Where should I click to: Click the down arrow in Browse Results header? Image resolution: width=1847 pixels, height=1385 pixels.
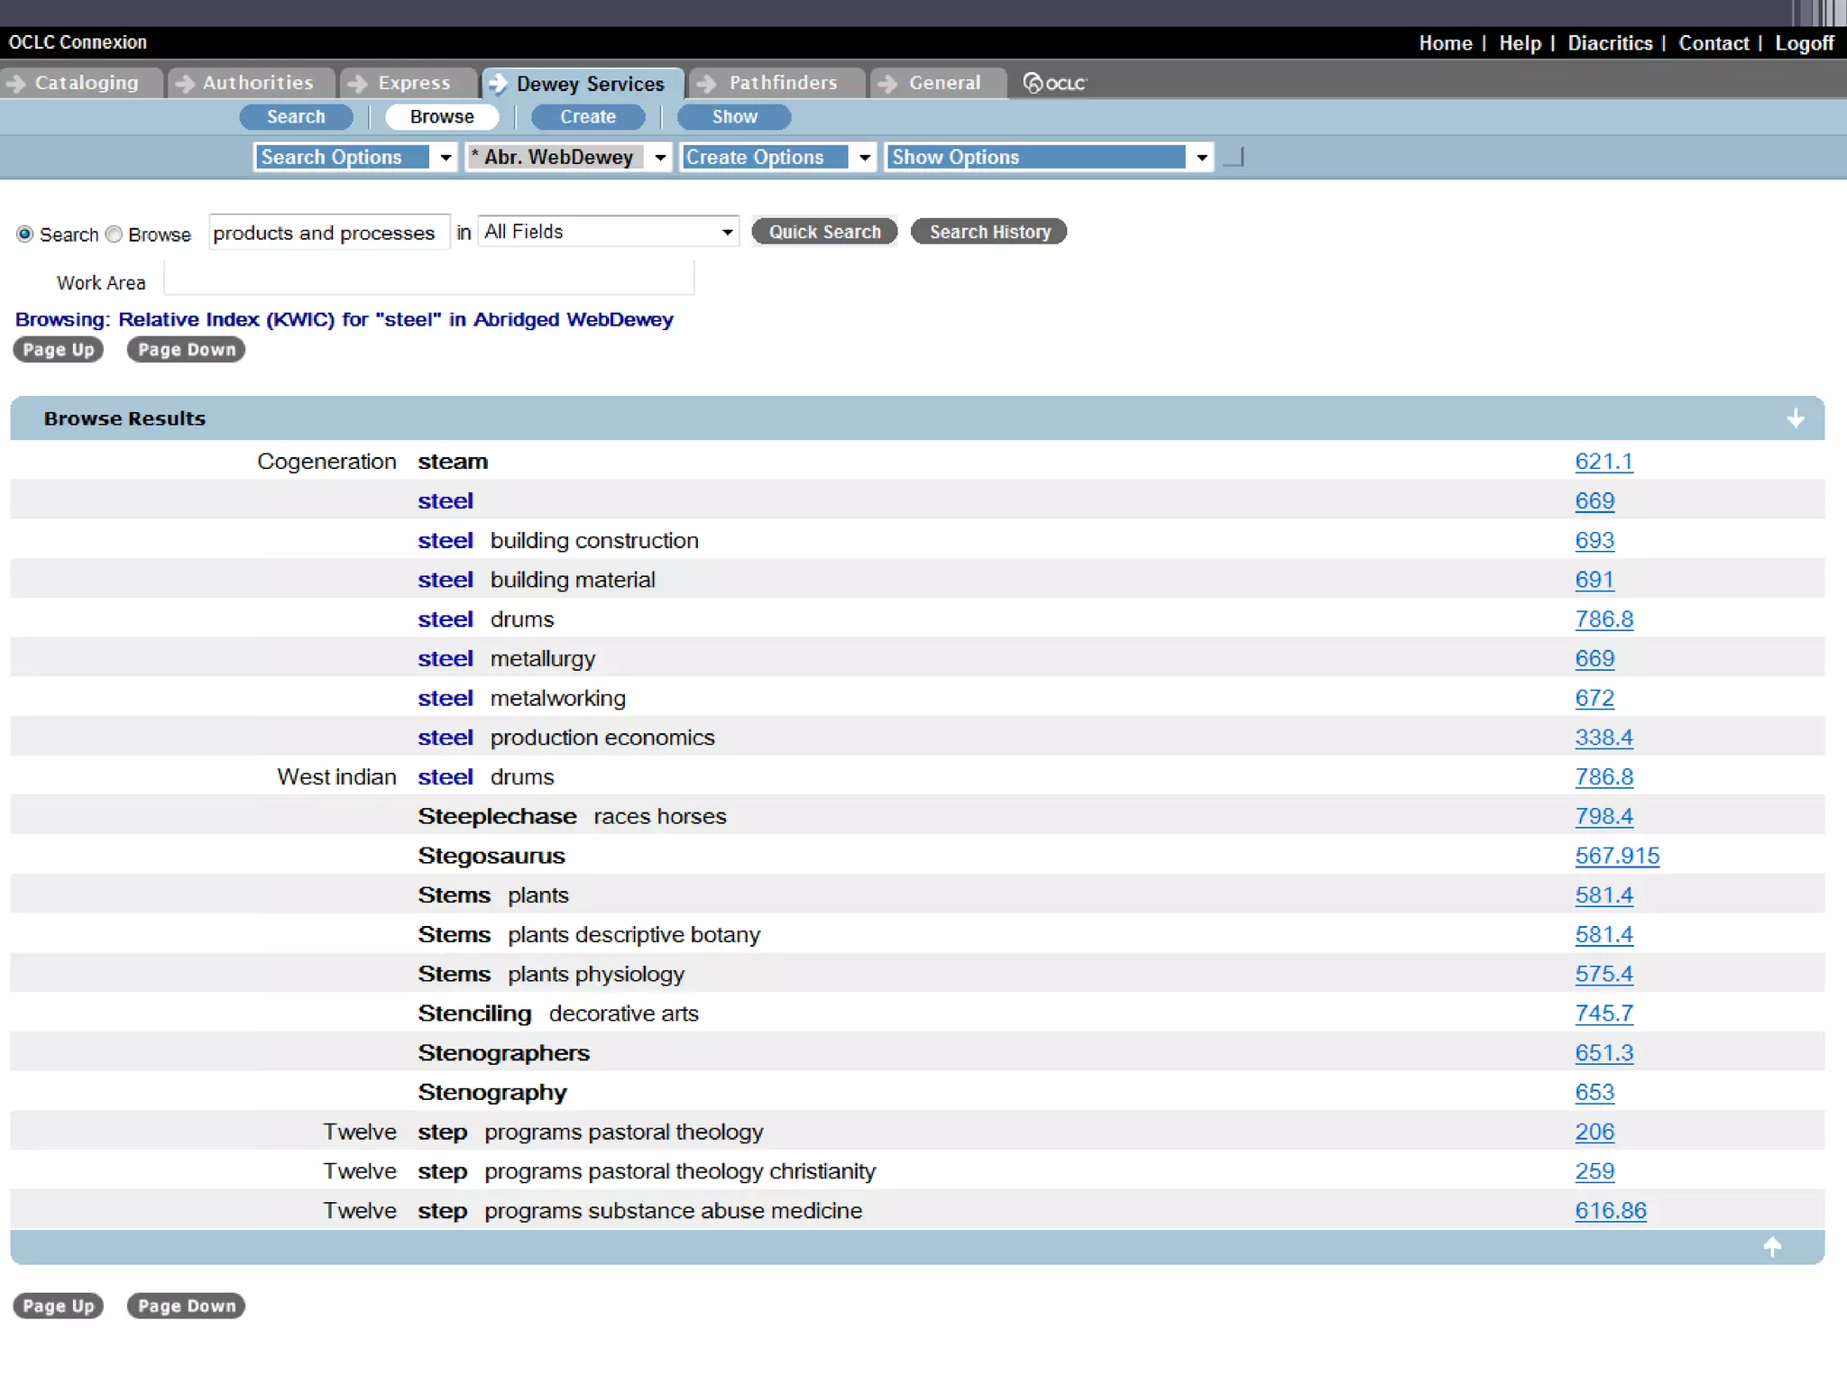(1795, 418)
